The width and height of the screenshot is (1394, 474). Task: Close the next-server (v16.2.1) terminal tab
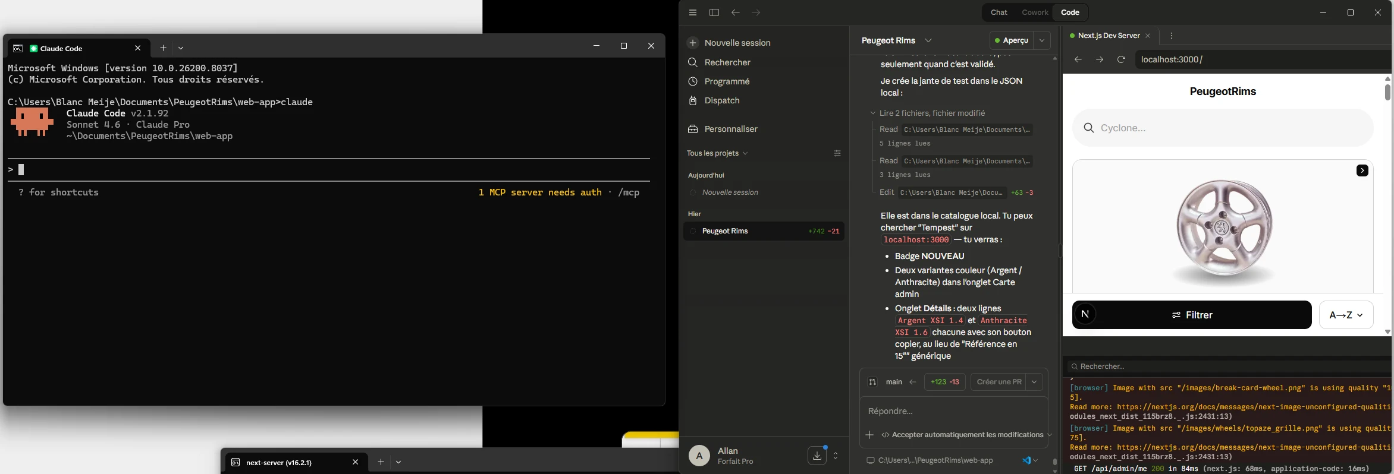click(355, 462)
